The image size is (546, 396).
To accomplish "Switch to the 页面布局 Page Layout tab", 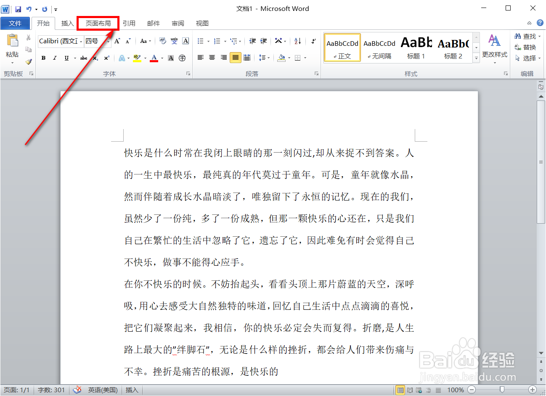I will pos(98,23).
